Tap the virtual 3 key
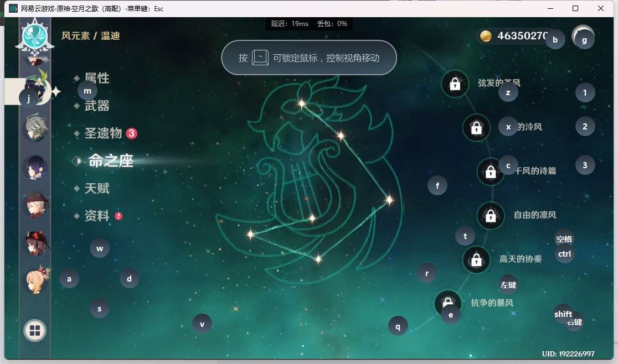 click(585, 165)
